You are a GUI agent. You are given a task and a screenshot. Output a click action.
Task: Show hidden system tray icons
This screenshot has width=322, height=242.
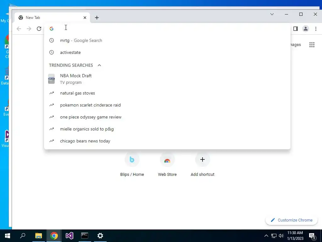point(266,236)
